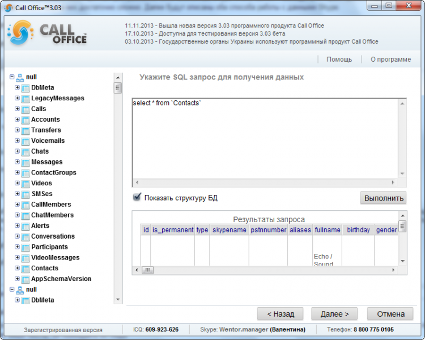Open the О программе menu
The width and height of the screenshot is (425, 340).
[x=390, y=59]
